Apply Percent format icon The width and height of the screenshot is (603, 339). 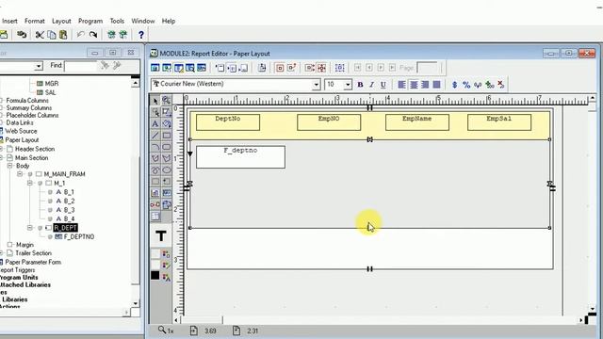[466, 85]
